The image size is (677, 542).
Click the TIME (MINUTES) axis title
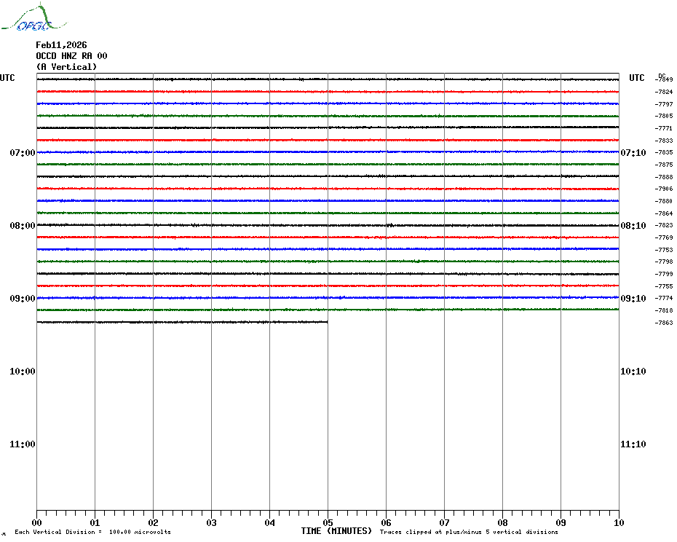pyautogui.click(x=336, y=531)
